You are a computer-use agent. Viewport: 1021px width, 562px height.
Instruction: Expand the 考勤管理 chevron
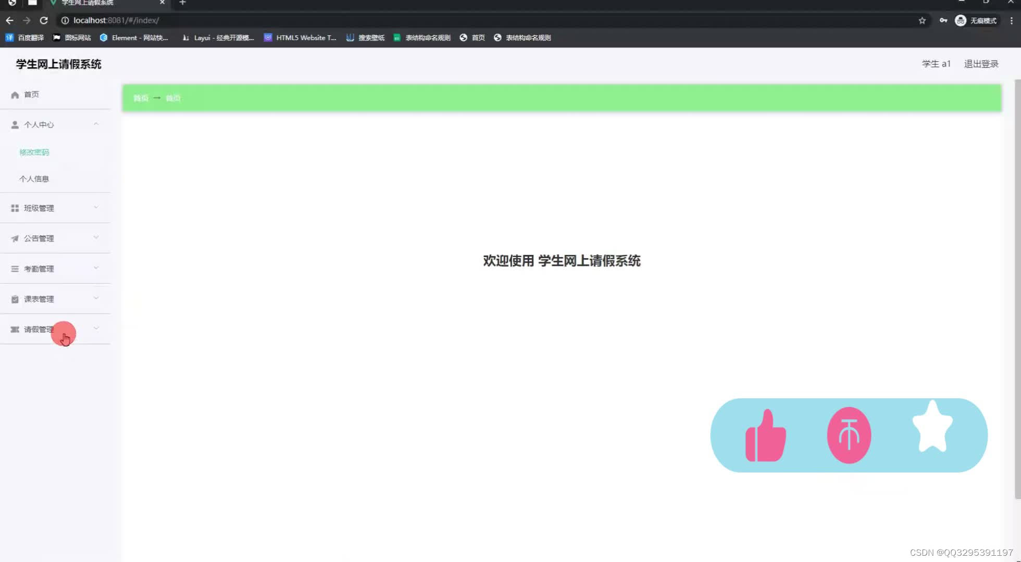[x=96, y=268]
